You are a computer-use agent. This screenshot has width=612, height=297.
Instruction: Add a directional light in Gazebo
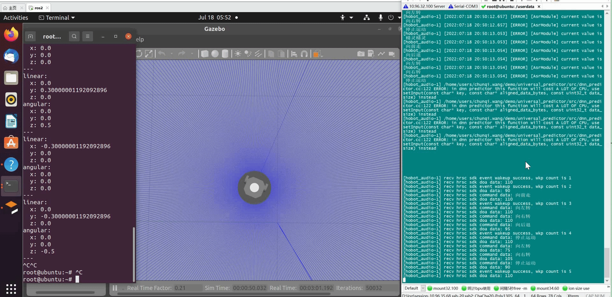[x=258, y=54]
